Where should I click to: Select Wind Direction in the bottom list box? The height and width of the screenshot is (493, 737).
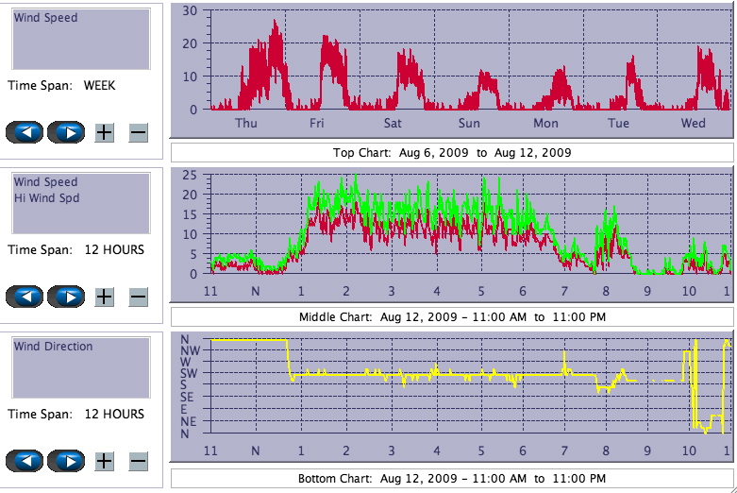click(53, 347)
